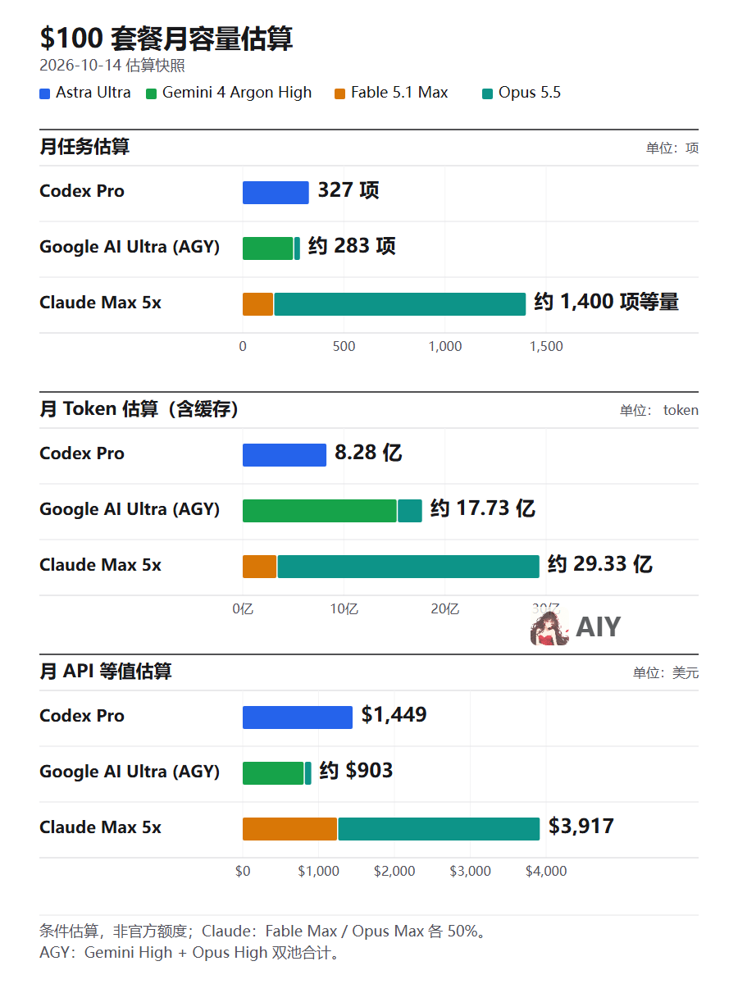The height and width of the screenshot is (984, 738).
Task: Click the Gemini 4 Argon High legend label
Action: pyautogui.click(x=237, y=93)
